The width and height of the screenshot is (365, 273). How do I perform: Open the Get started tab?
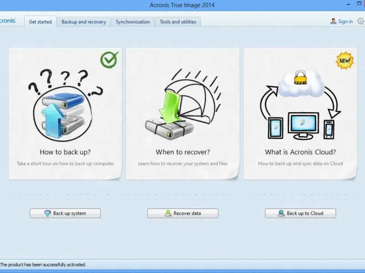tap(40, 21)
